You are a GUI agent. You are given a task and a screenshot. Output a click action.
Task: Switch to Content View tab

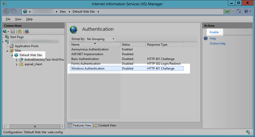click(x=105, y=125)
